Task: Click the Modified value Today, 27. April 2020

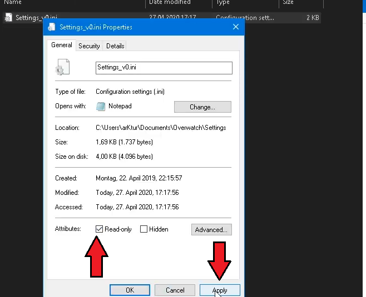Action: 137,193
